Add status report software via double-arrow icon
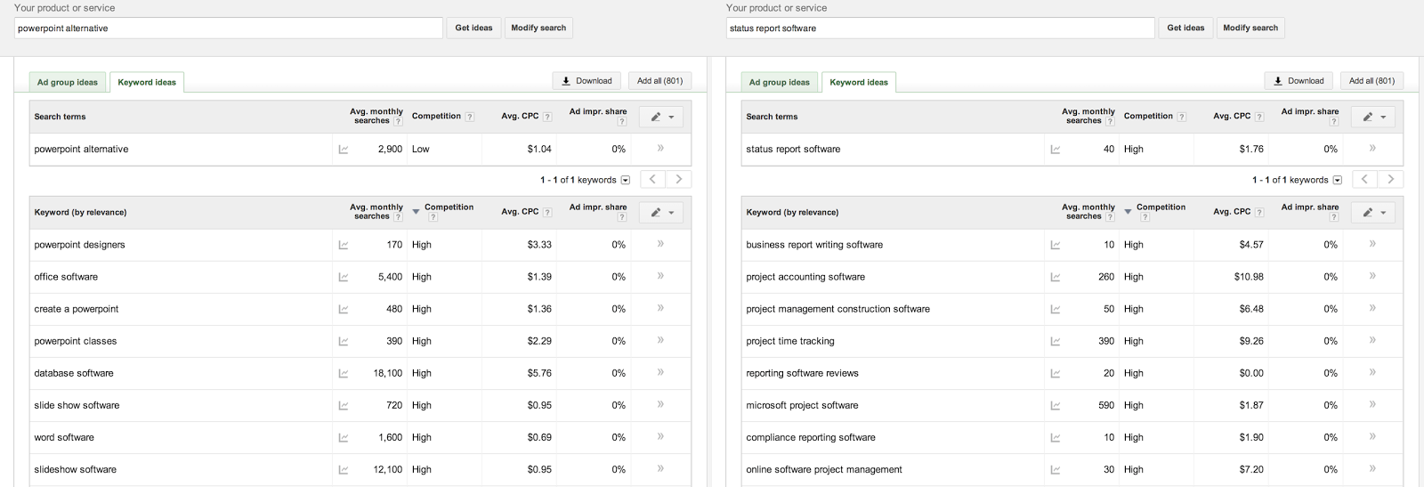Viewport: 1424px width, 487px height. pos(1372,148)
